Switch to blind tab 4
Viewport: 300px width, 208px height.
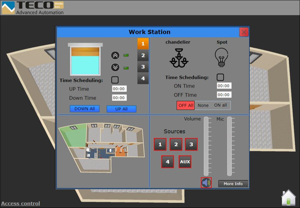click(x=143, y=78)
